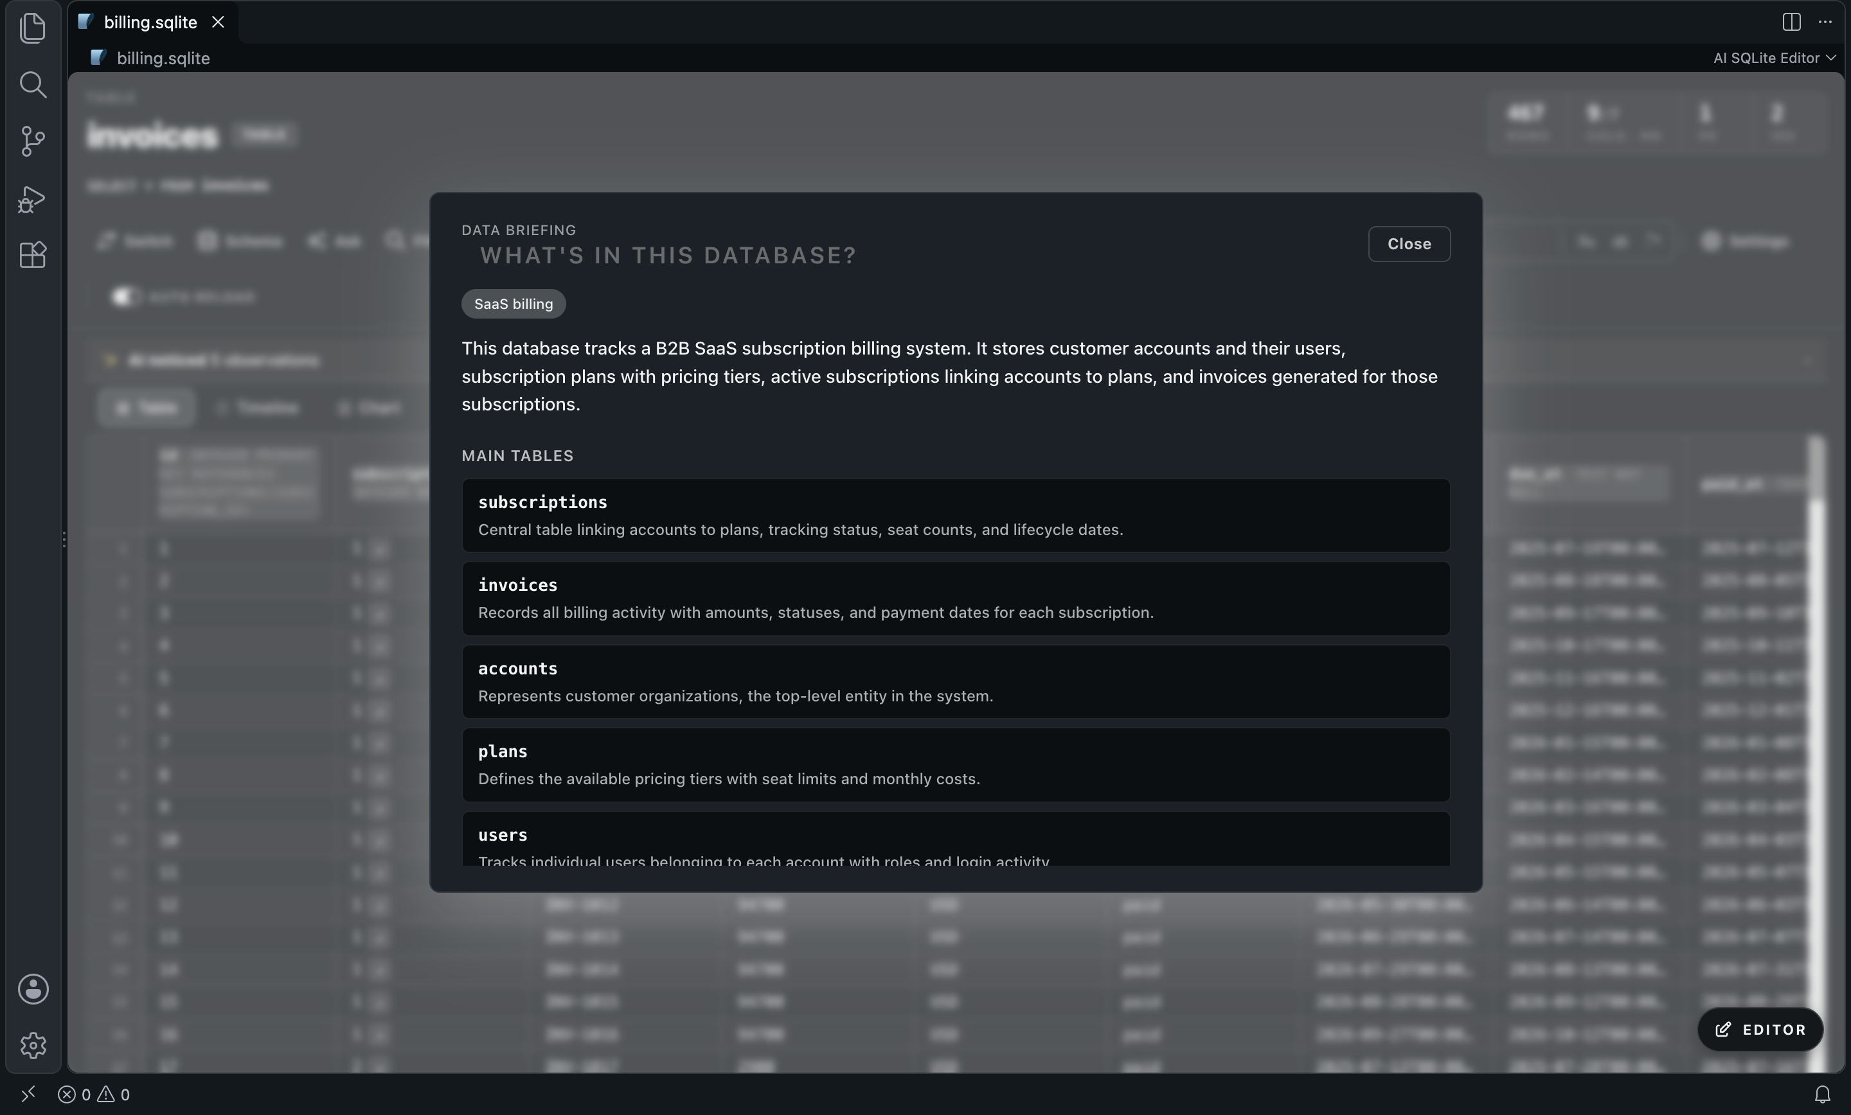Select the plans table card
Viewport: 1851px width, 1115px height.
[x=956, y=764]
